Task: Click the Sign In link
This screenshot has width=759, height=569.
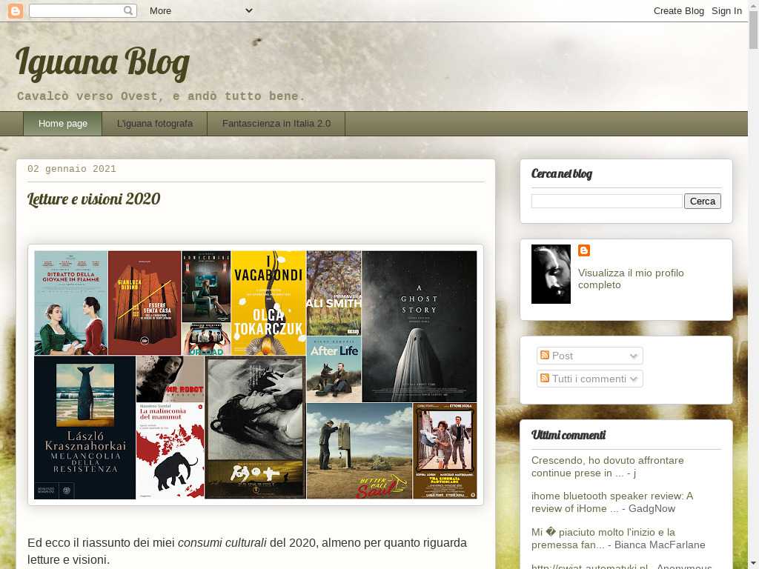Action: (726, 10)
